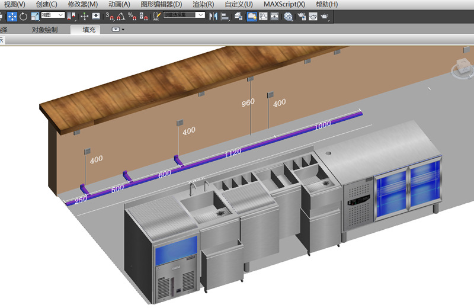The image size is (474, 308).
Task: Click the Render teapot icon
Action: coord(325,16)
